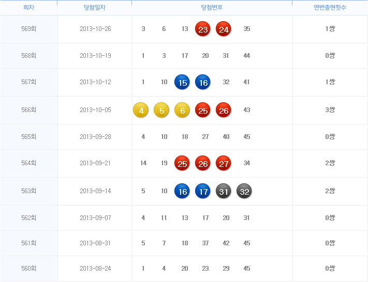
Task: Click yellow ball 4 in row 566회
Action: pos(141,110)
